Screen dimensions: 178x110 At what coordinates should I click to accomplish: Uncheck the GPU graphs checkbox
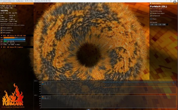[2, 33]
